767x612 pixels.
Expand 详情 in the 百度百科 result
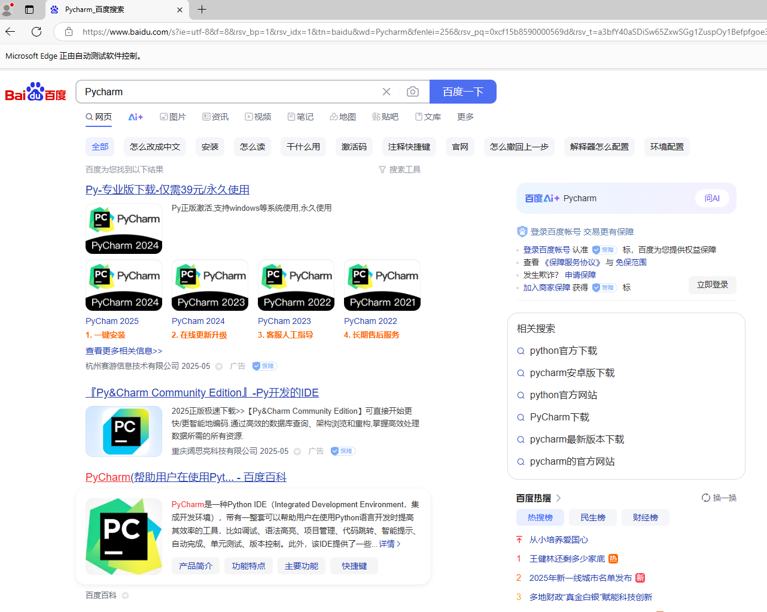point(389,544)
